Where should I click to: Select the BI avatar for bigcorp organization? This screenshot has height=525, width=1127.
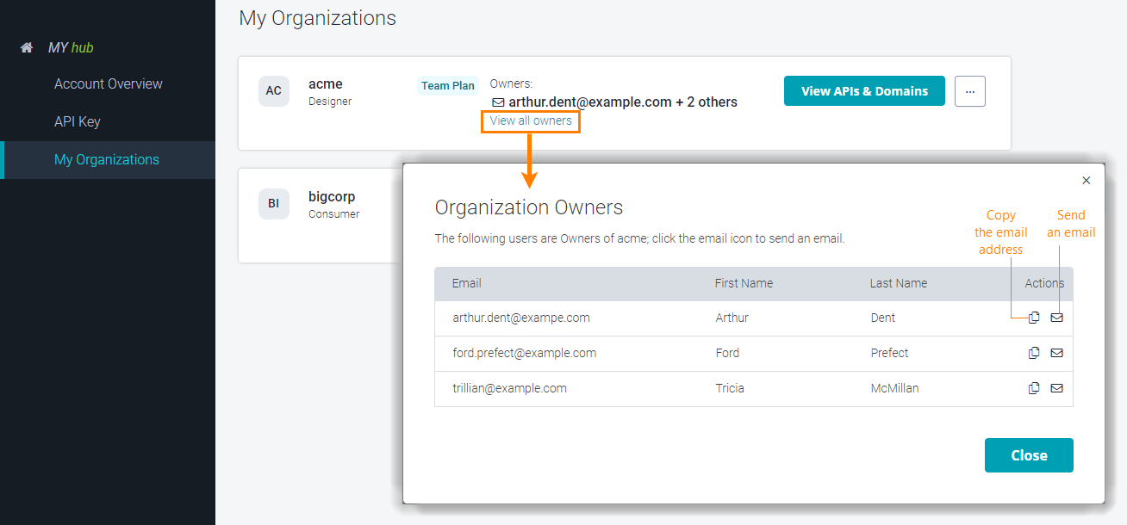click(273, 203)
